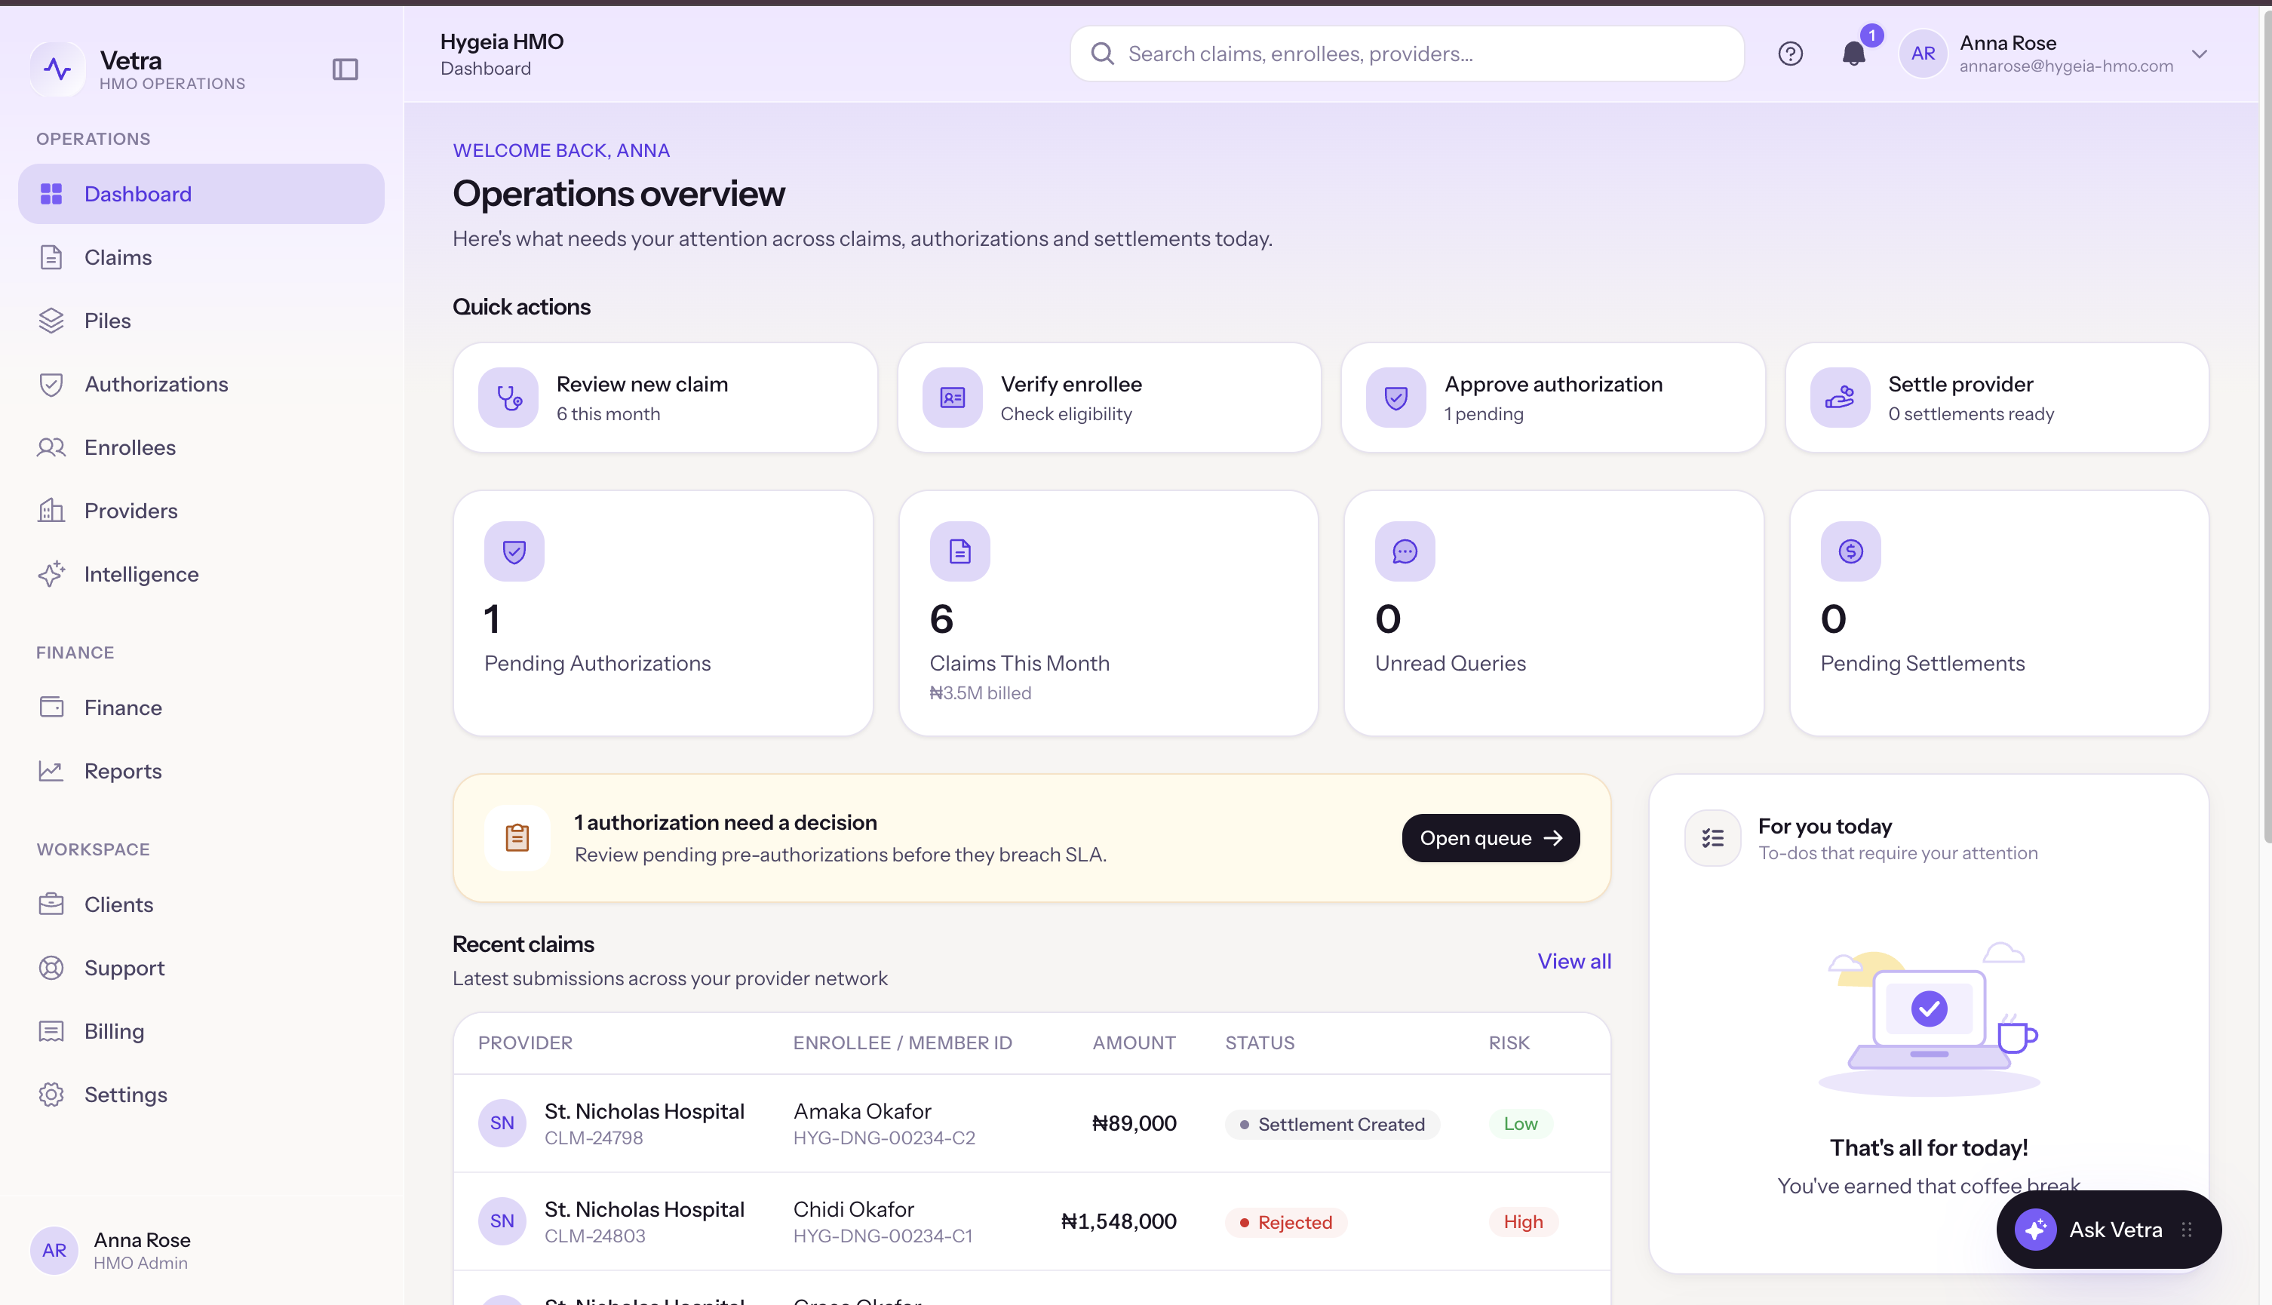Click the AR avatar in the header
This screenshot has height=1305, width=2272.
[1923, 54]
